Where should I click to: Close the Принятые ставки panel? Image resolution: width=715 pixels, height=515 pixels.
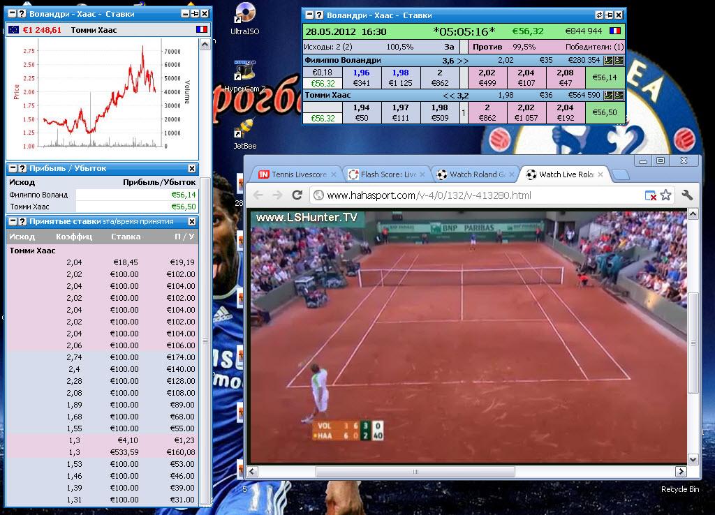click(192, 221)
